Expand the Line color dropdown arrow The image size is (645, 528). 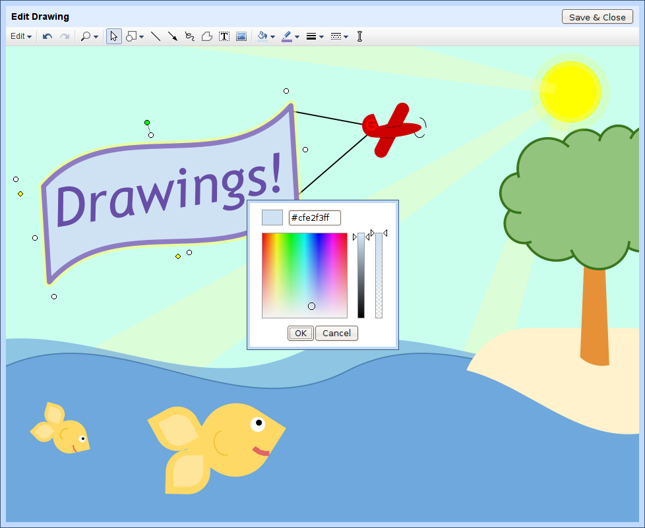[x=297, y=37]
